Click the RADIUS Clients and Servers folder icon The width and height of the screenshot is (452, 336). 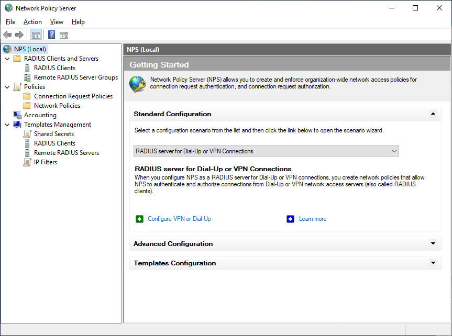pos(17,59)
